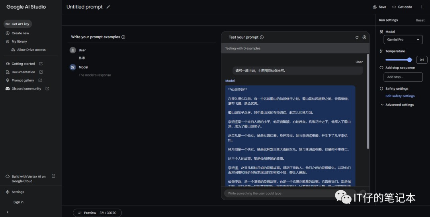
Task: Click Reset in Run settings
Action: click(420, 20)
